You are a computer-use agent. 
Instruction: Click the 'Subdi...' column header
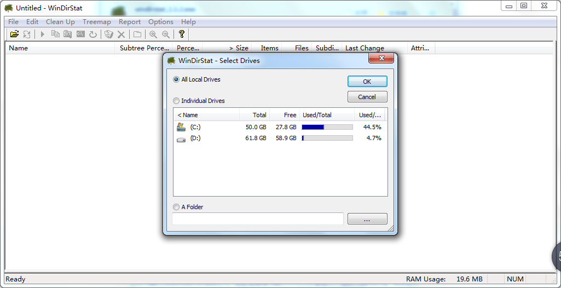pos(327,48)
